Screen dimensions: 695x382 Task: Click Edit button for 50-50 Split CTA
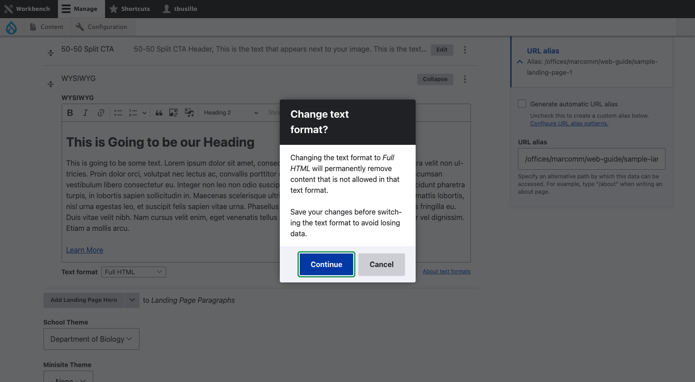[x=442, y=50]
